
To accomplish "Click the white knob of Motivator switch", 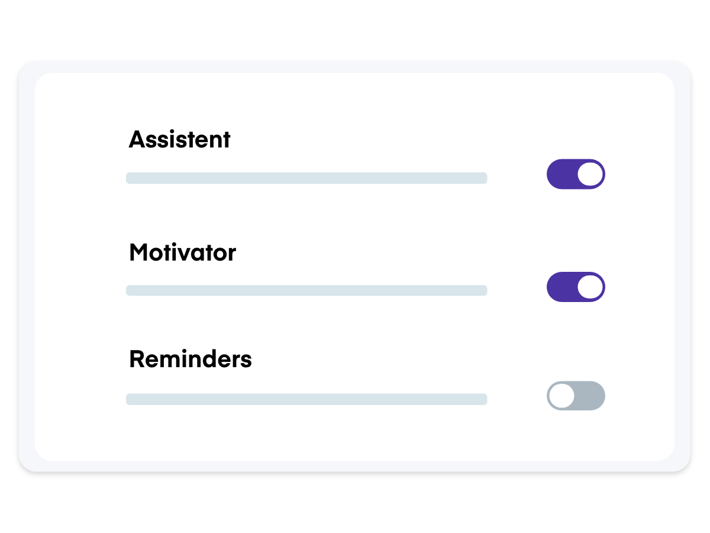I will coord(590,287).
